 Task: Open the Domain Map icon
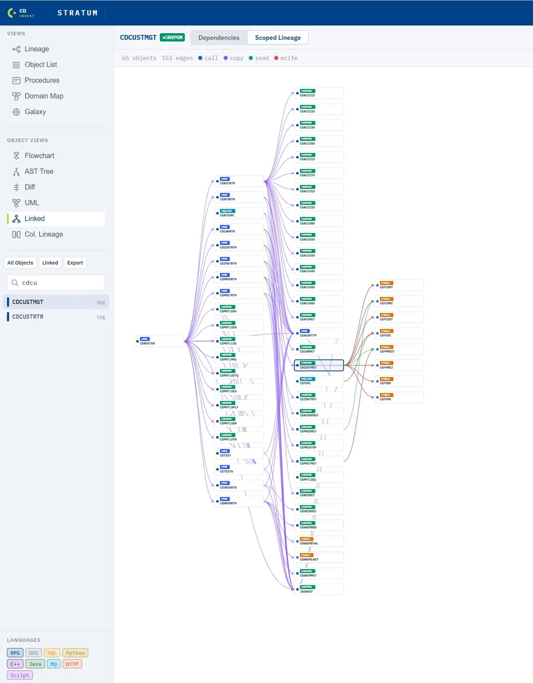[x=16, y=96]
